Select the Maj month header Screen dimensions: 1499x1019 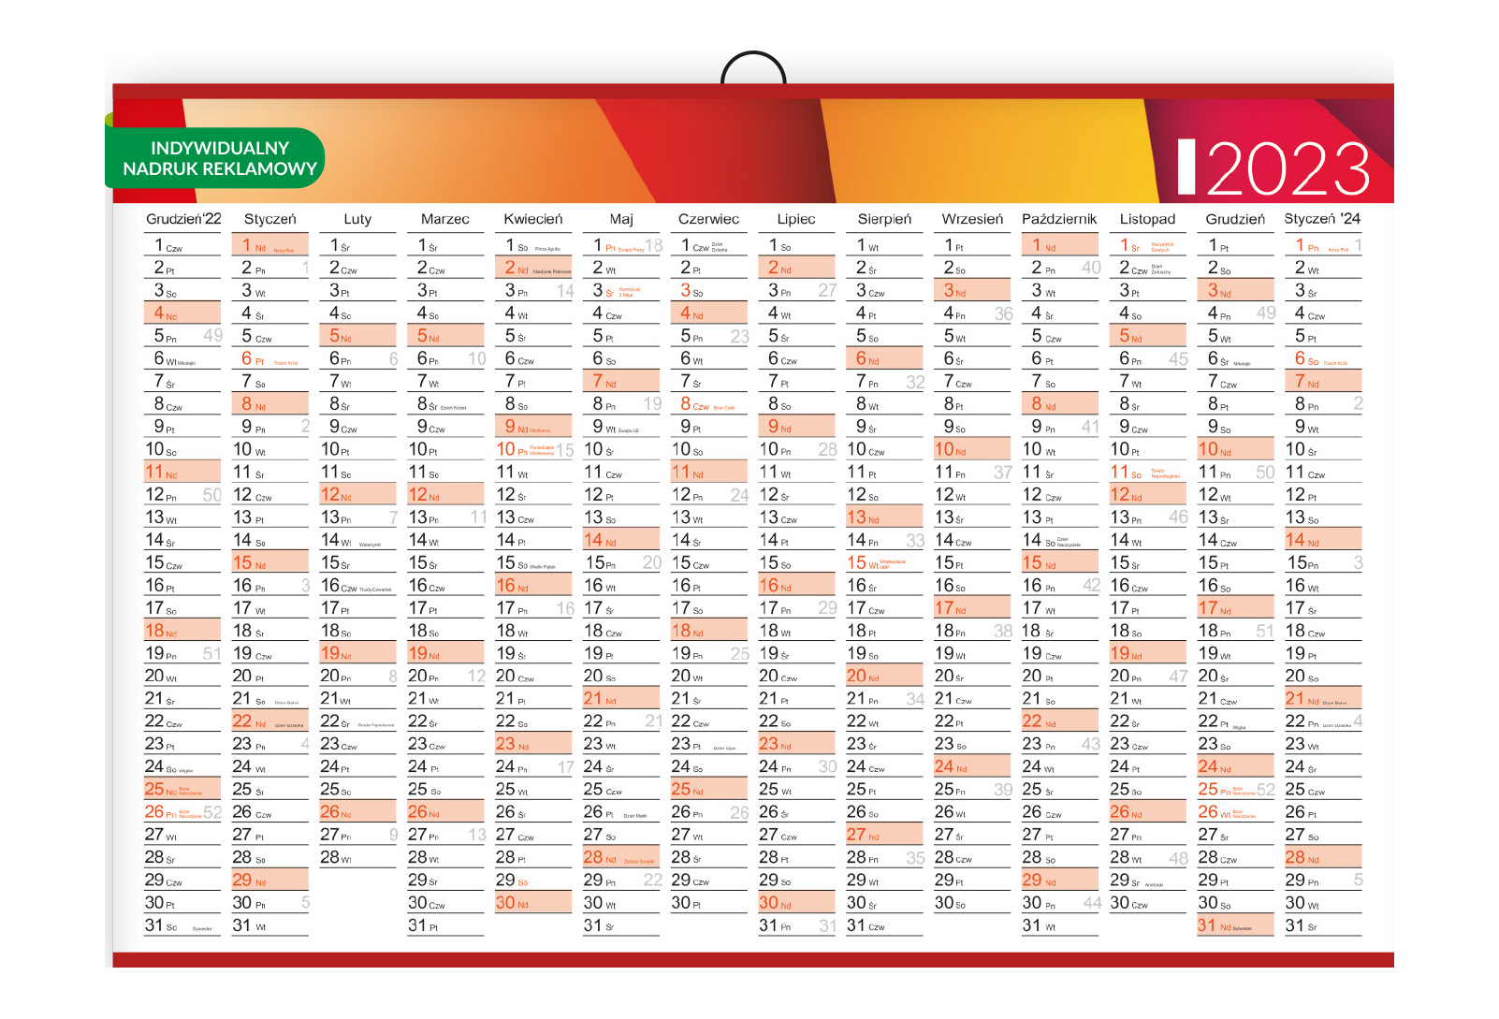pyautogui.click(x=621, y=219)
